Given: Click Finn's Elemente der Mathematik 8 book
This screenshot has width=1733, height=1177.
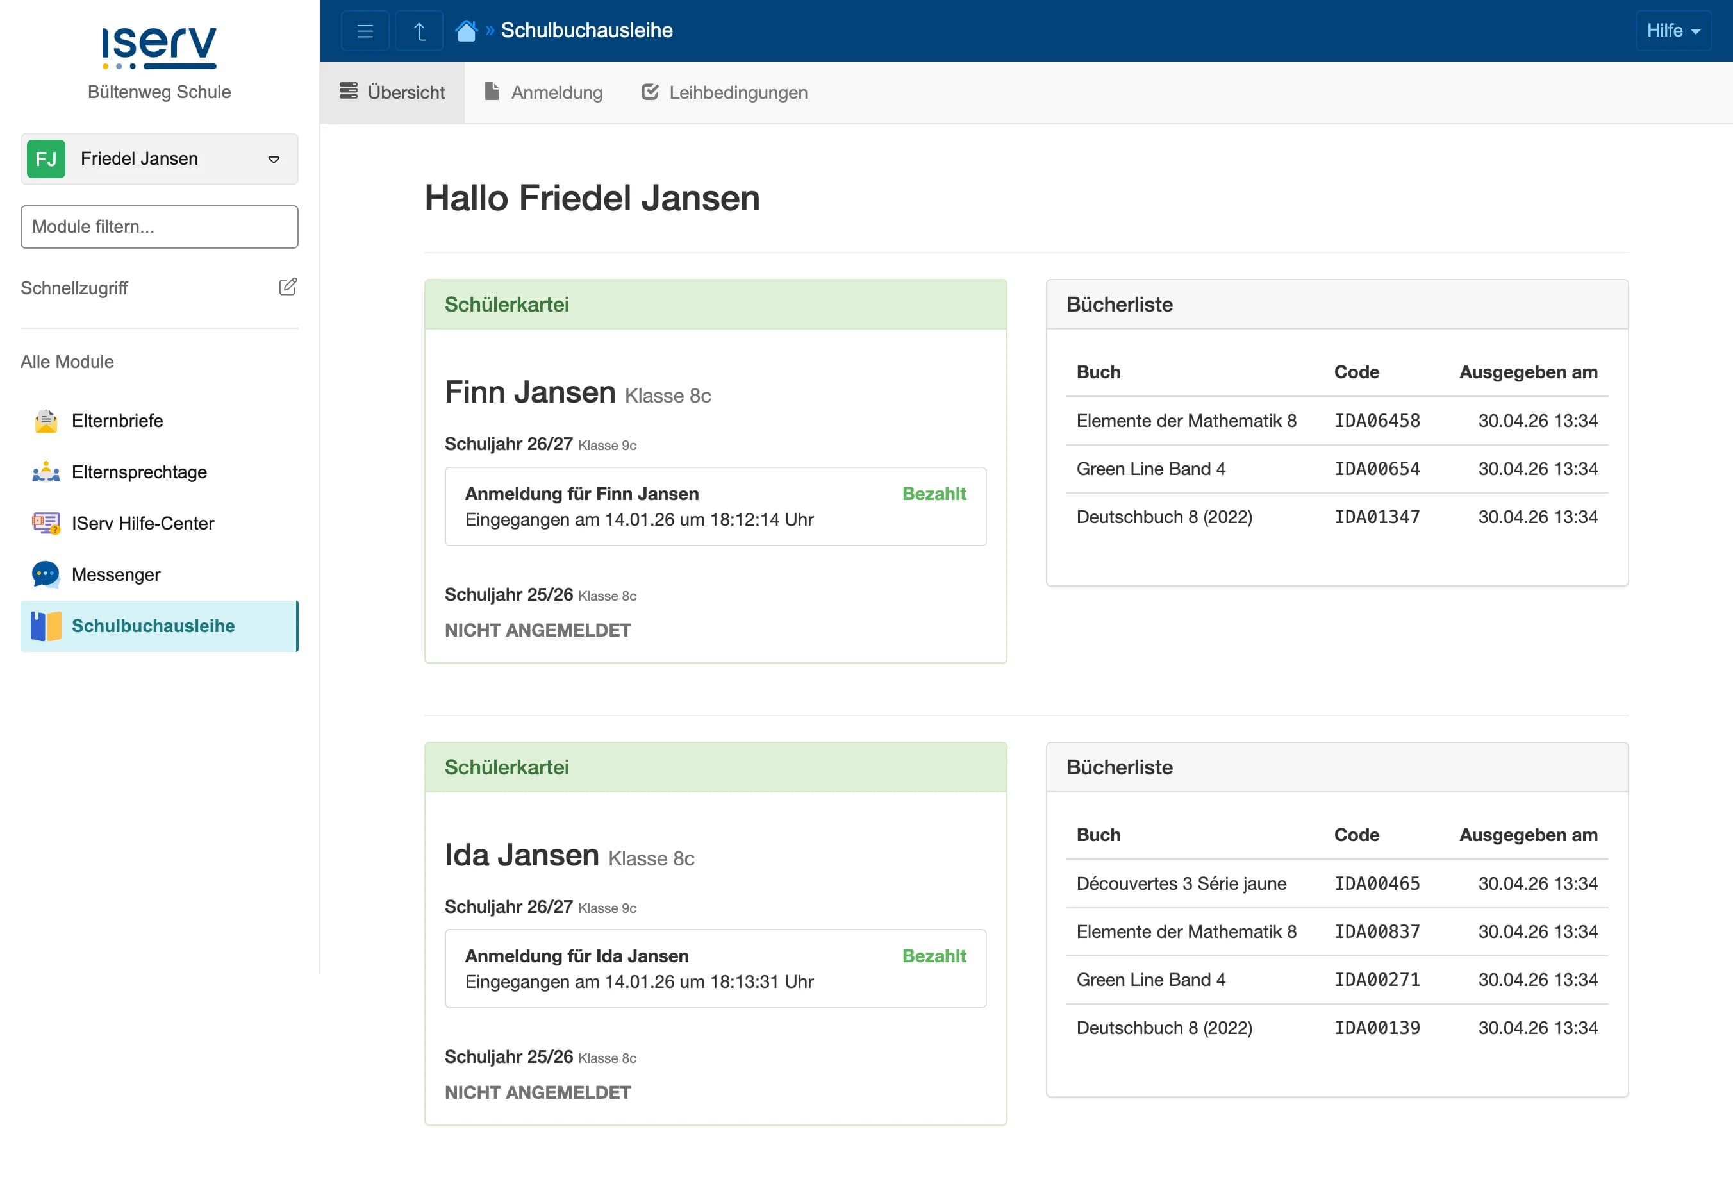Looking at the screenshot, I should coord(1186,421).
